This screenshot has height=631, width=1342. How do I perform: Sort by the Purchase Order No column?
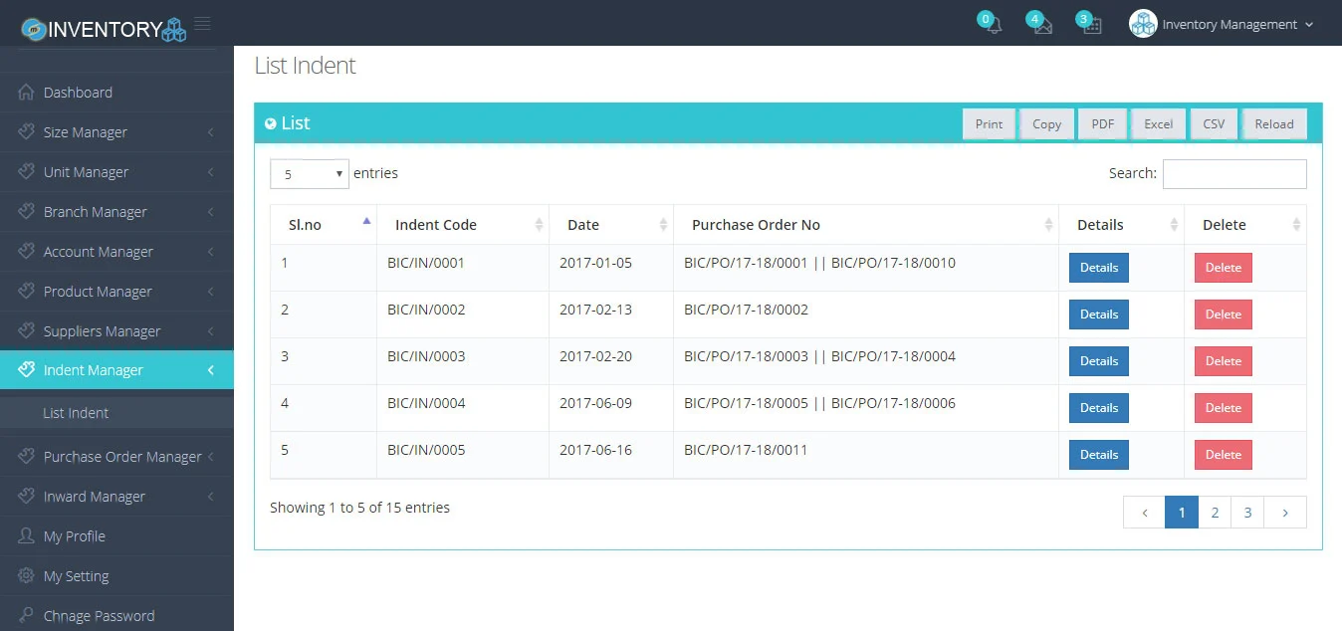866,225
